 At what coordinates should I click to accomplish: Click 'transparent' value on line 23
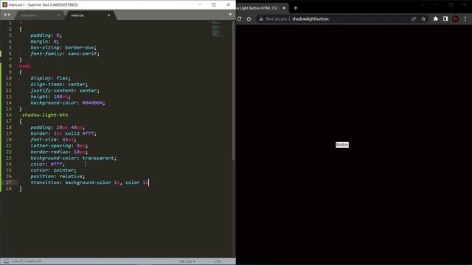[98, 158]
